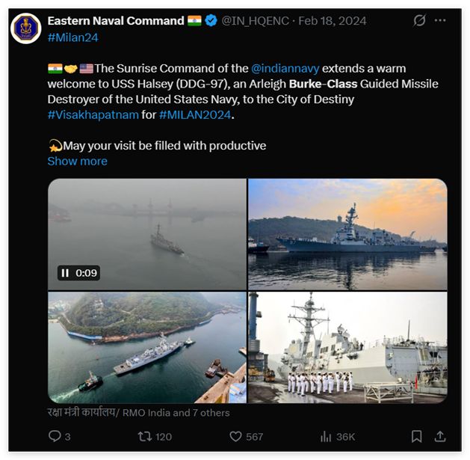View aerial harbor tugboat photo

coord(147,347)
